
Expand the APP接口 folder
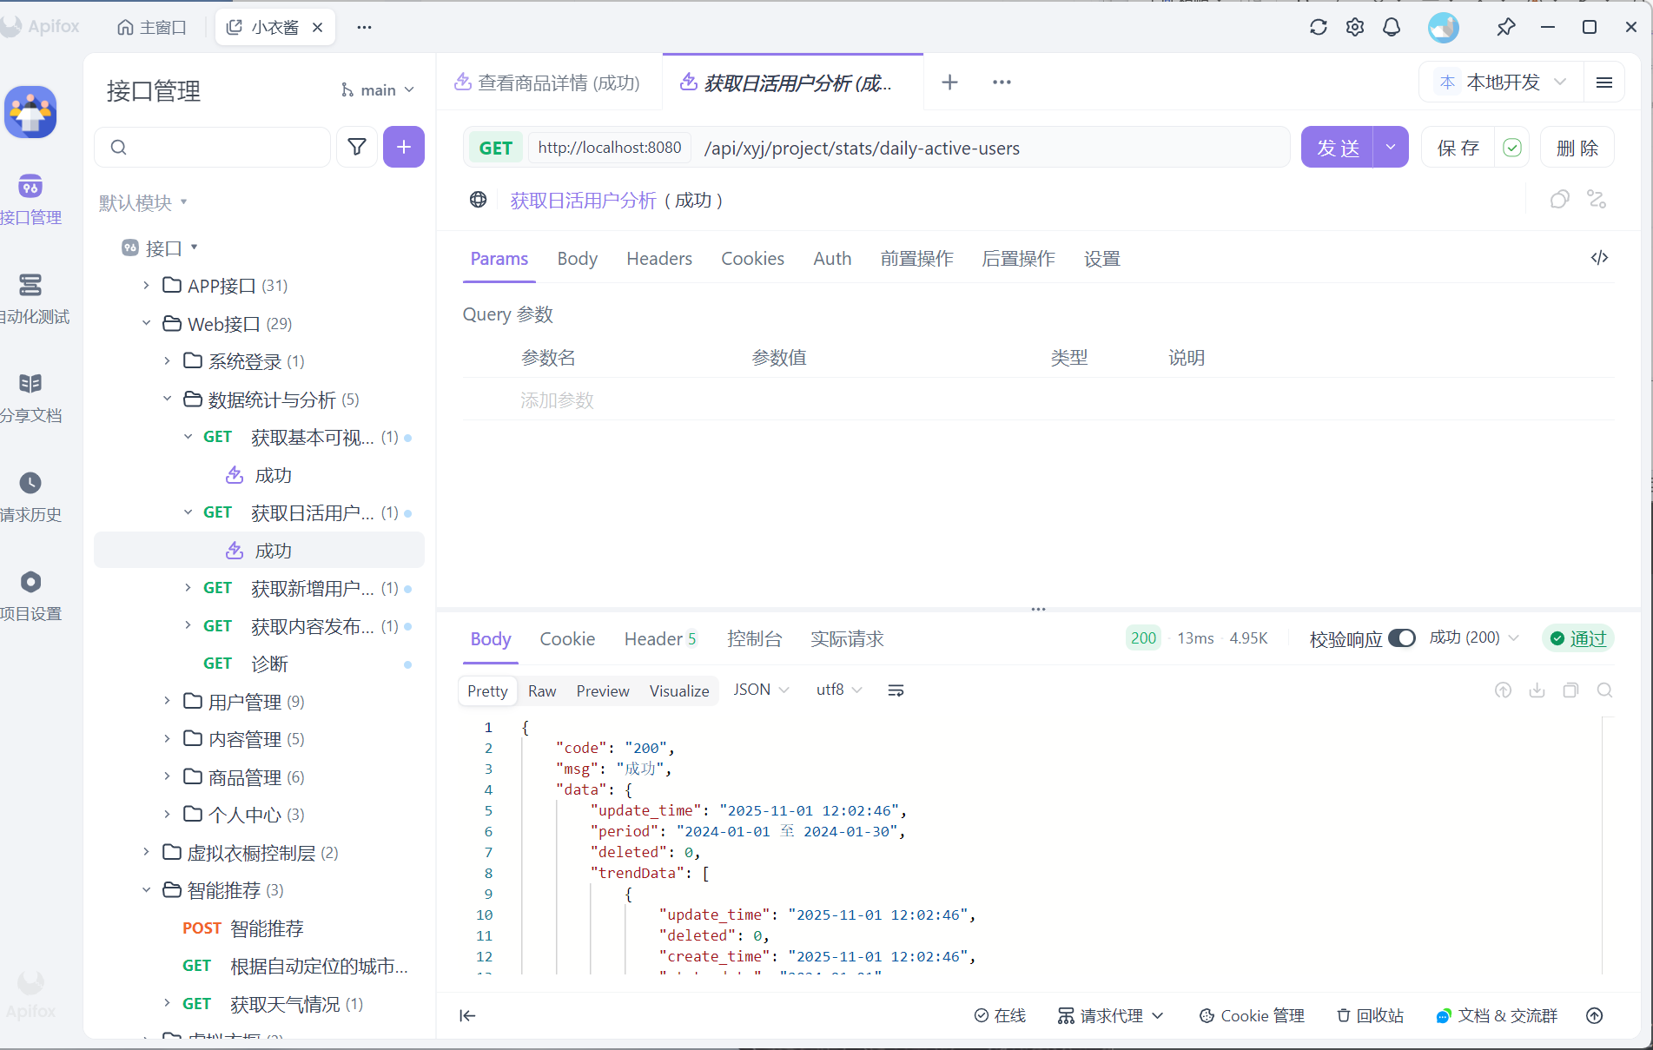pyautogui.click(x=146, y=285)
